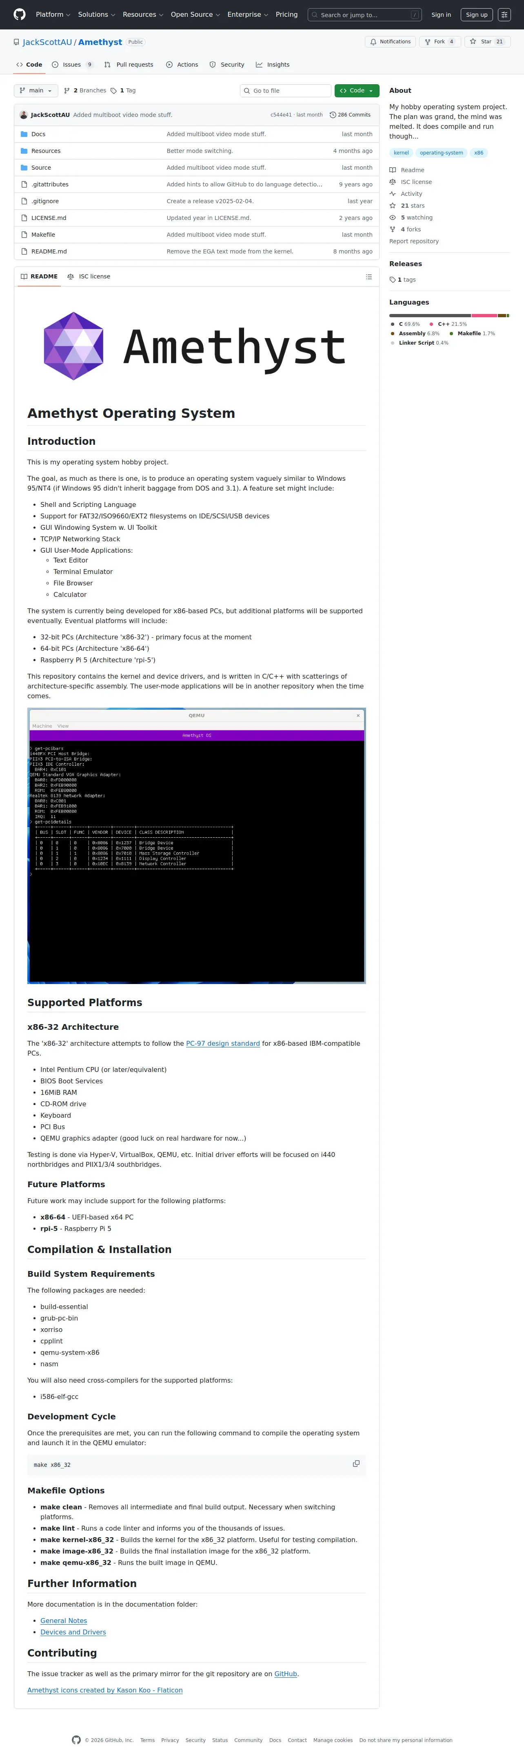Click the Assembly language legend dot
The height and width of the screenshot is (1762, 524).
393,334
